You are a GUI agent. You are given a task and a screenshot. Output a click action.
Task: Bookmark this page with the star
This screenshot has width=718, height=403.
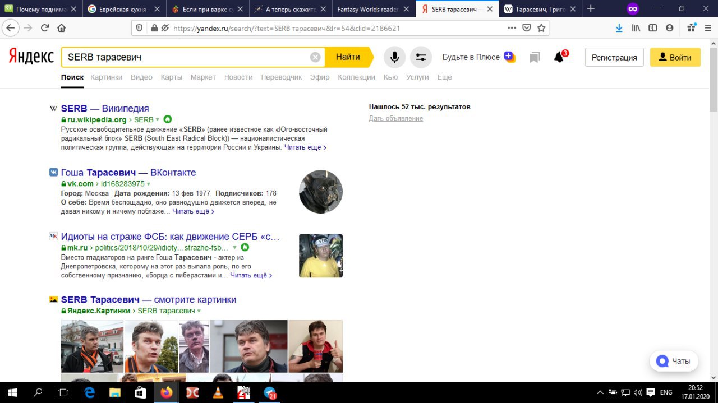point(541,28)
